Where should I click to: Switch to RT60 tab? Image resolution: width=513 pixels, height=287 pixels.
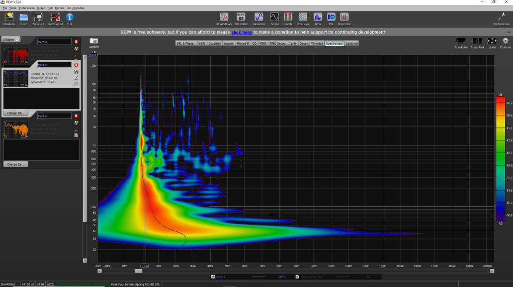(263, 44)
